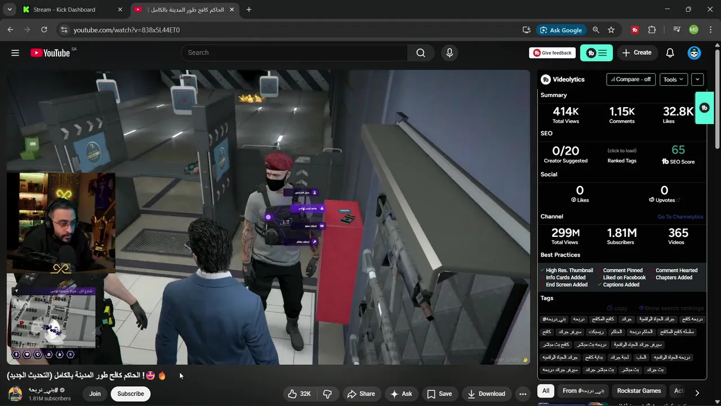
Task: Open the TubeBuddy teal menu button
Action: point(597,52)
